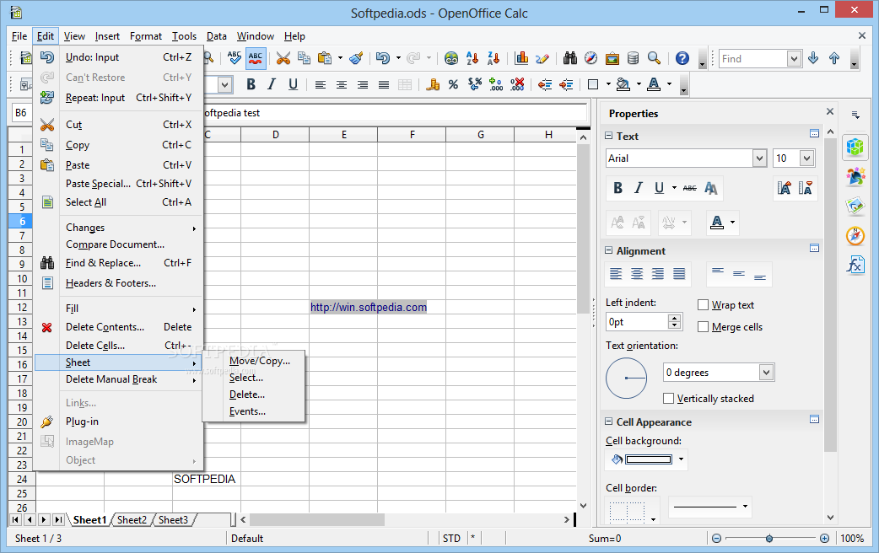Open font size 10 dropdown
879x553 pixels.
coord(806,158)
